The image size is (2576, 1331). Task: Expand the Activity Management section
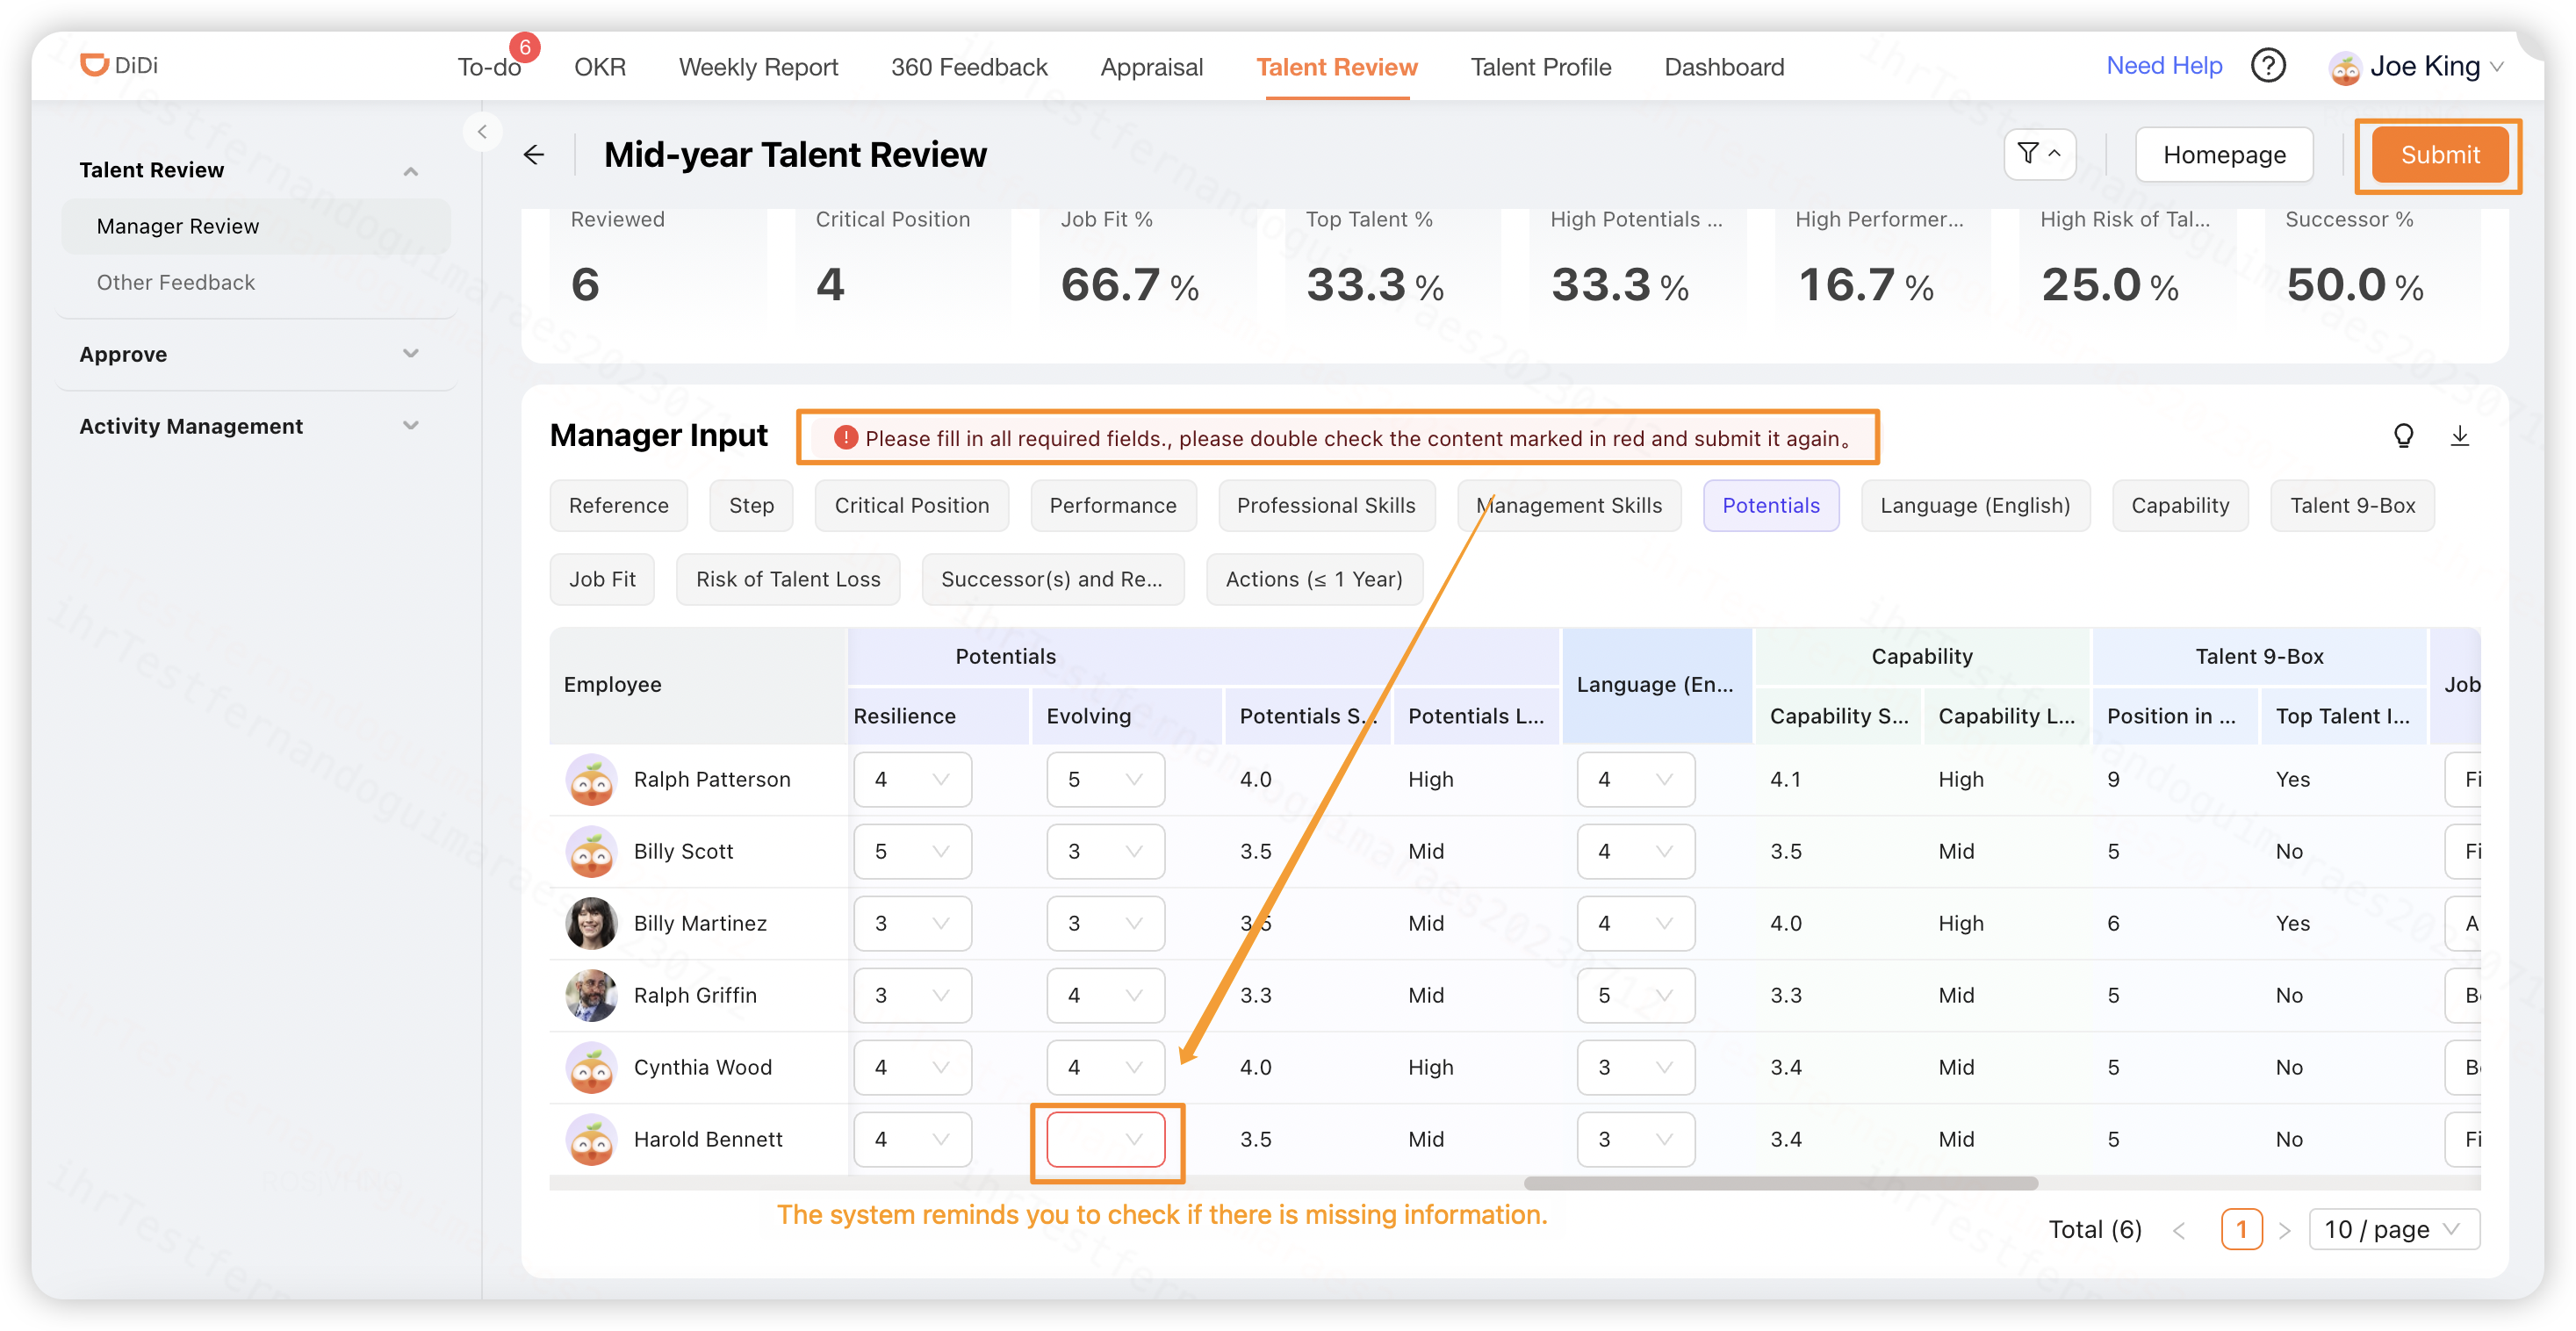pyautogui.click(x=410, y=426)
